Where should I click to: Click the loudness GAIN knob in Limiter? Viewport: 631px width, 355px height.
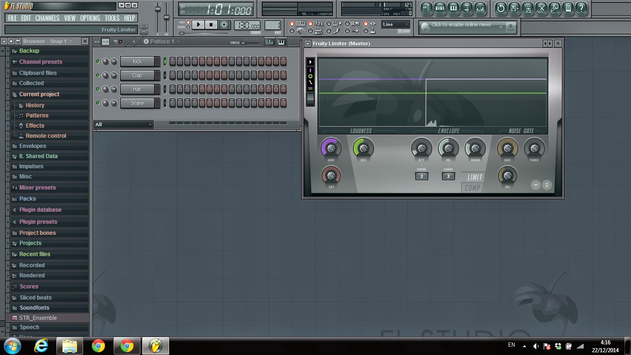(331, 148)
